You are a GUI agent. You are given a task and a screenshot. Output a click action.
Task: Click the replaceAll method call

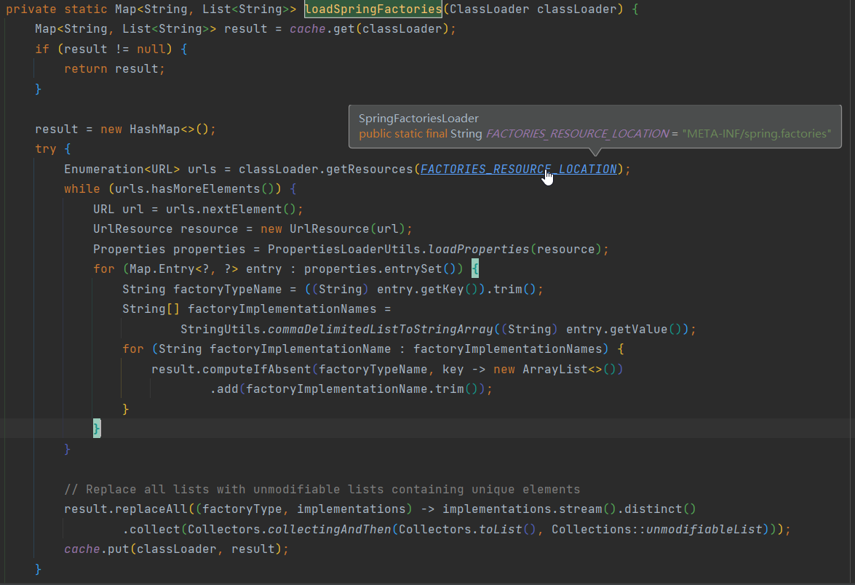pyautogui.click(x=151, y=509)
